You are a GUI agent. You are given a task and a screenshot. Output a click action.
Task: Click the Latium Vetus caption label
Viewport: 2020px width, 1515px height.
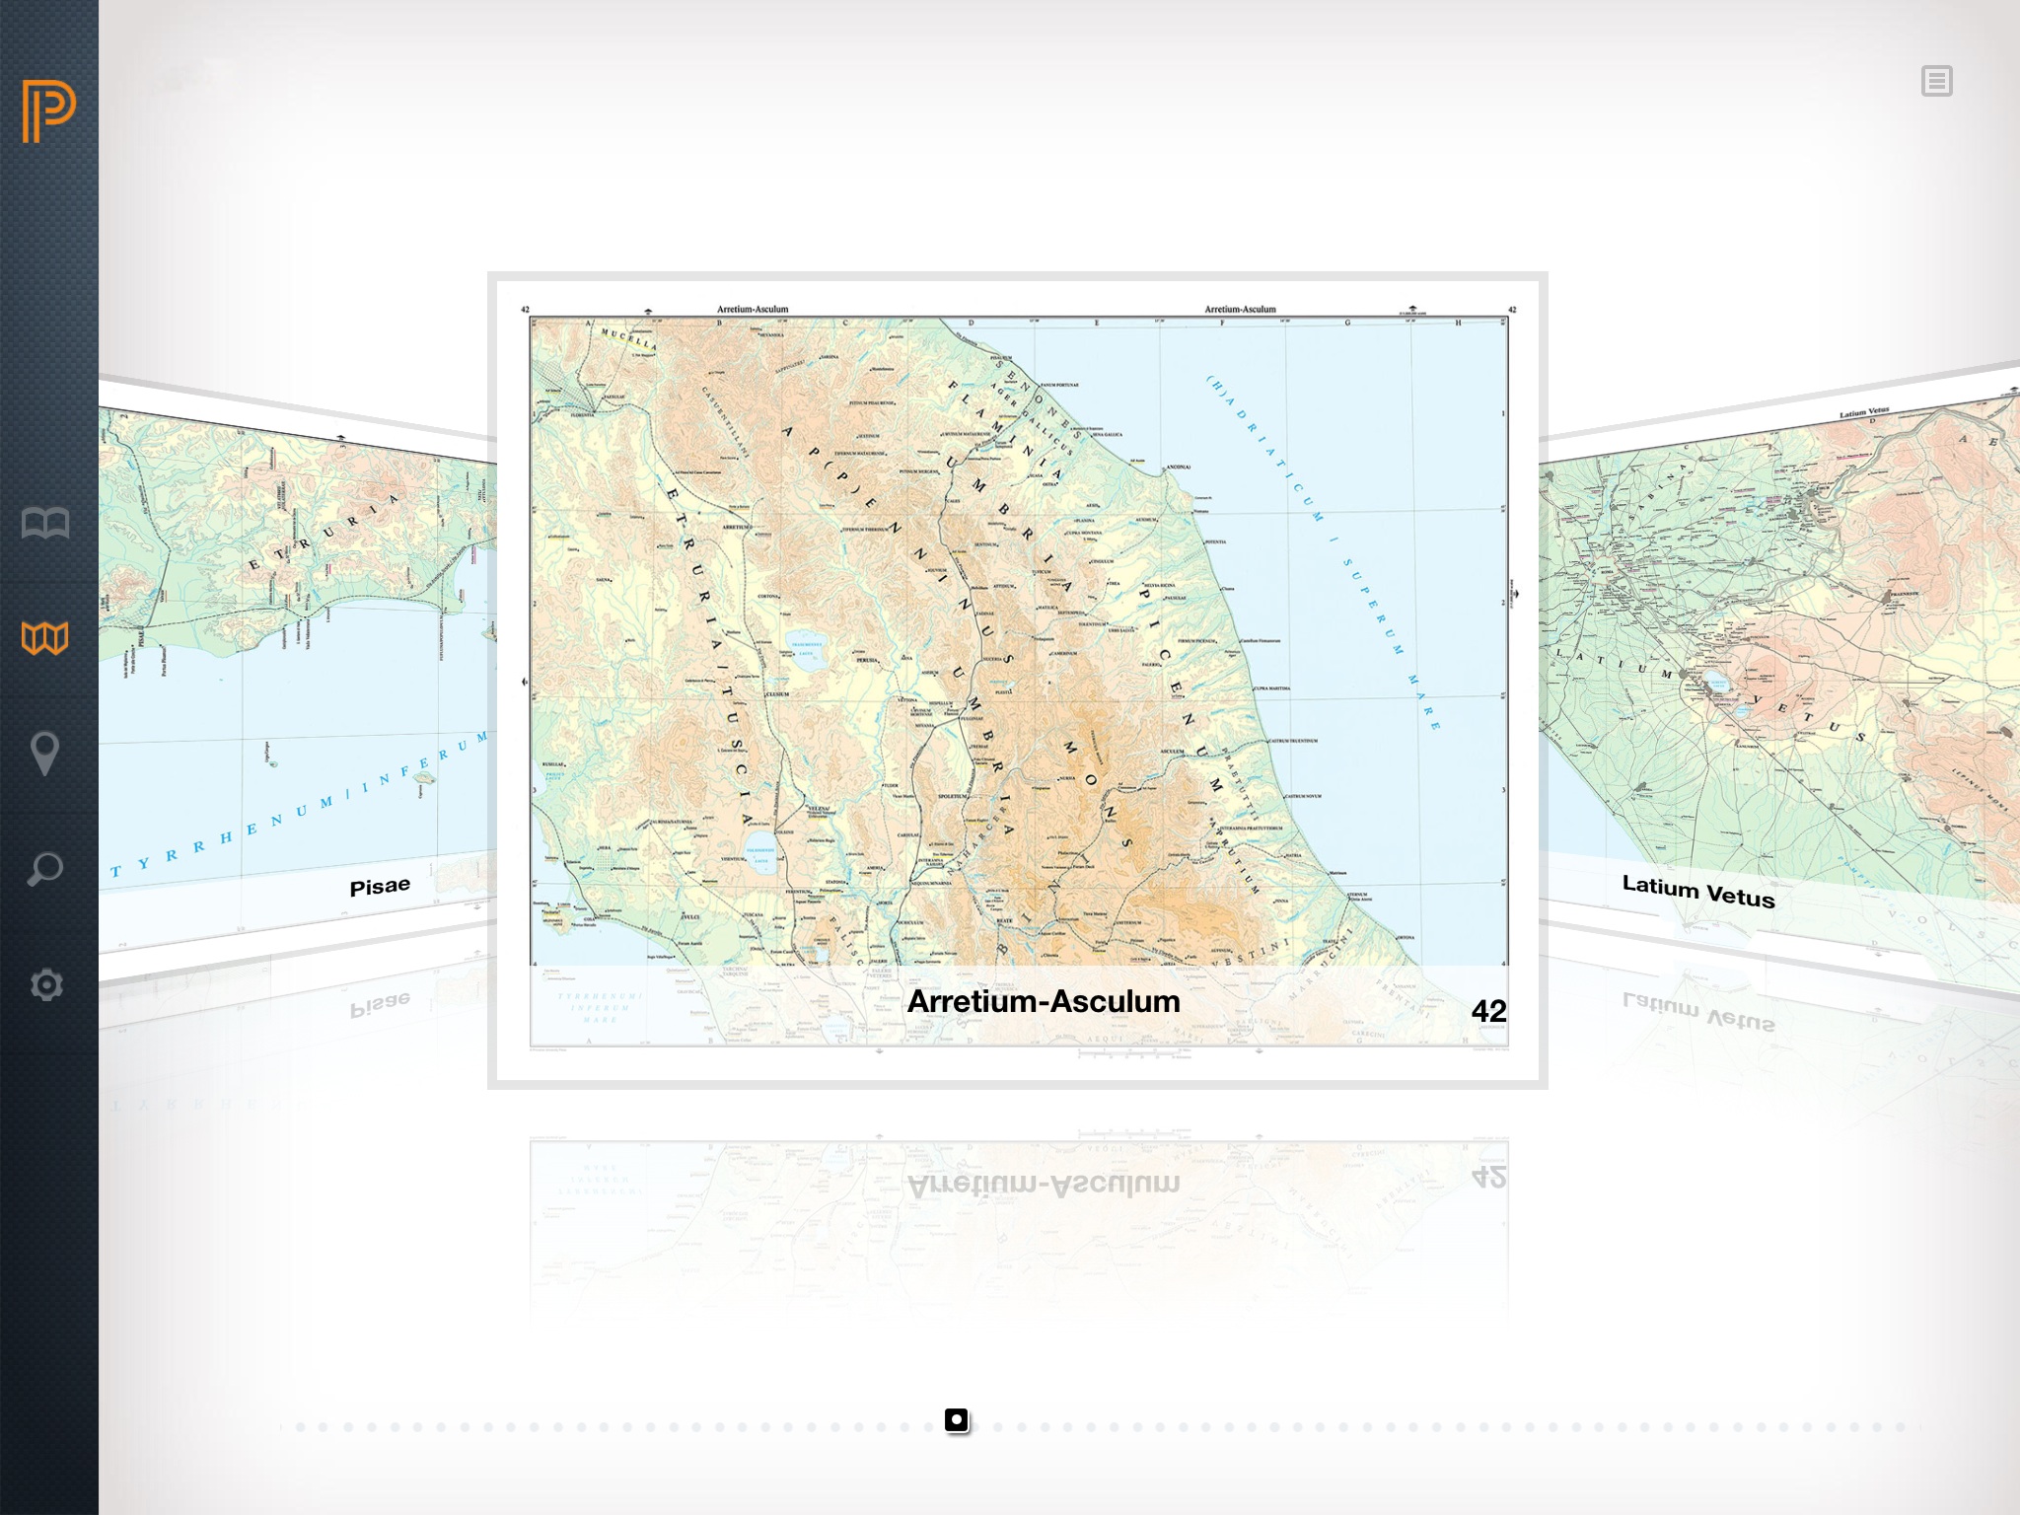[1697, 891]
